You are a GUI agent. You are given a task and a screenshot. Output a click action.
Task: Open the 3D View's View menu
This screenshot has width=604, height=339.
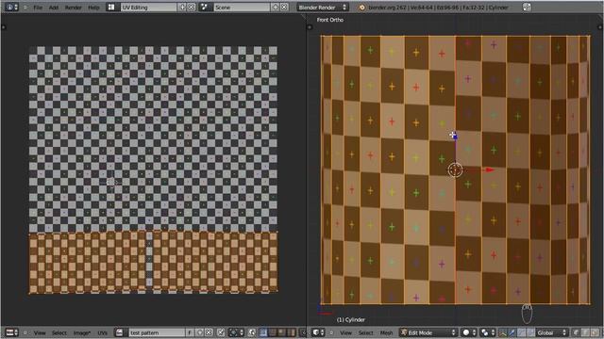point(346,332)
